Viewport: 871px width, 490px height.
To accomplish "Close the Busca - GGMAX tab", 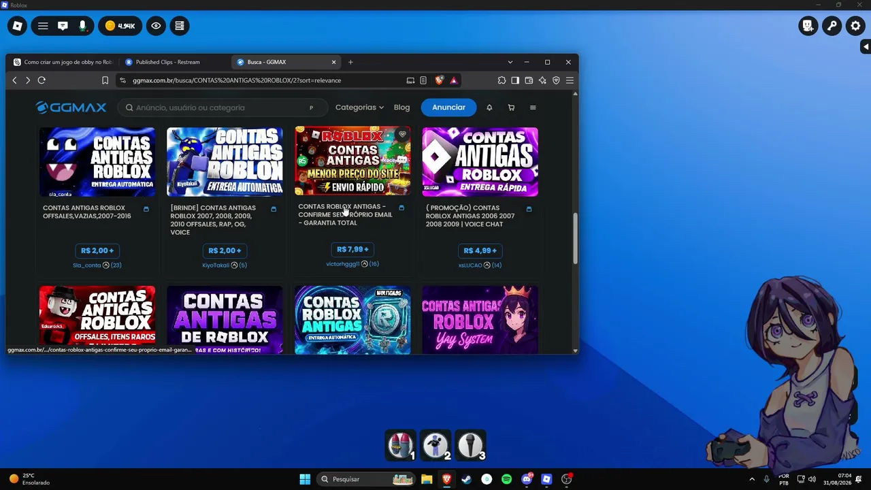I will click(x=333, y=62).
